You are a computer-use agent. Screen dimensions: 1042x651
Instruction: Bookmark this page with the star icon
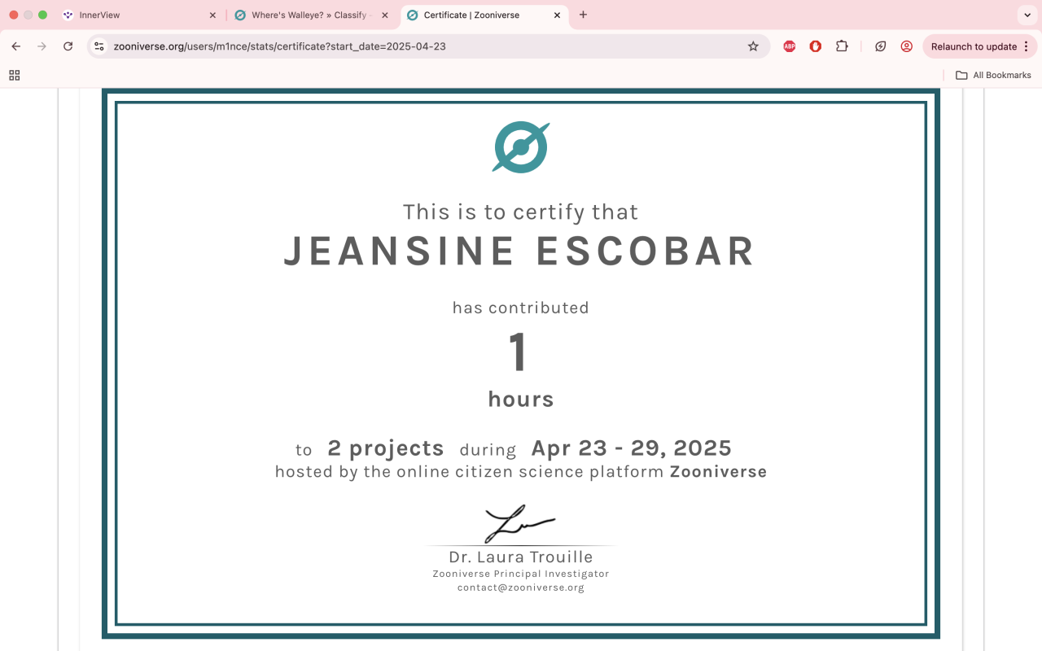point(753,46)
